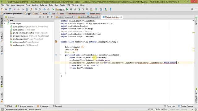Click the scroll from source target icon
The height and width of the screenshot is (111, 198).
(40, 17)
